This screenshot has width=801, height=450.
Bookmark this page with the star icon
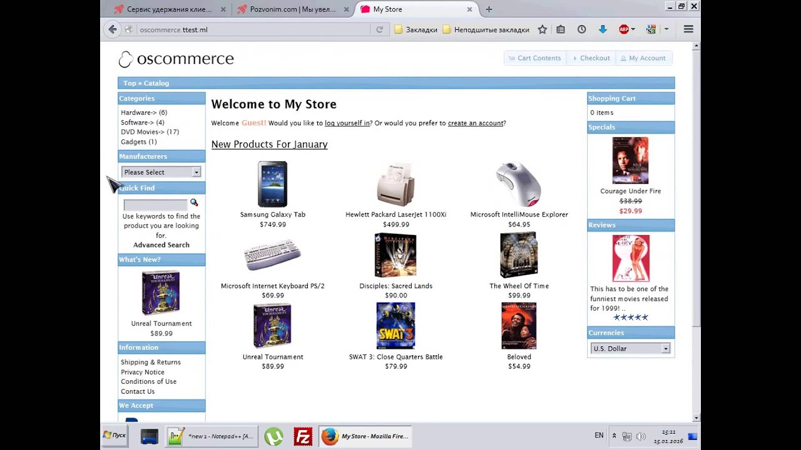click(543, 29)
